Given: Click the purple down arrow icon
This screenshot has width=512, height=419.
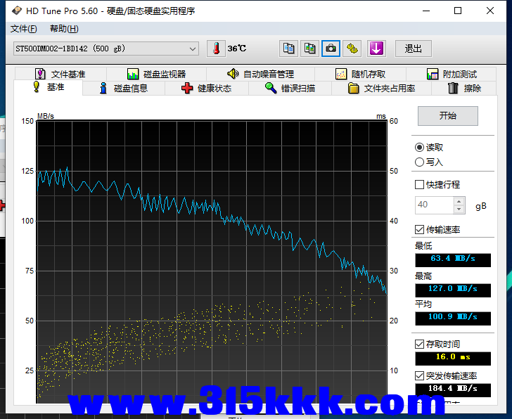Looking at the screenshot, I should click(377, 49).
